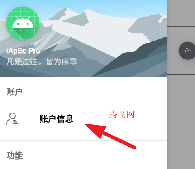
Task: Click the red 腾飞网 watermark text
Action: click(121, 114)
